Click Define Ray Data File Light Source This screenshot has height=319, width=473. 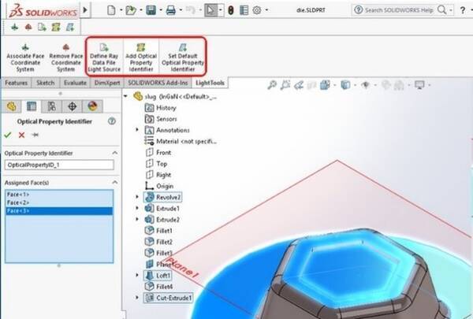[x=105, y=58]
